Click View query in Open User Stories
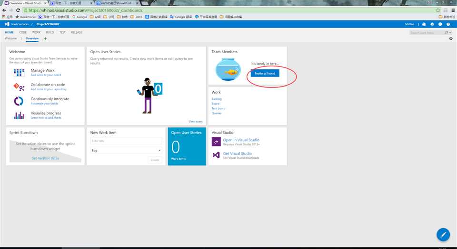 [x=196, y=122]
